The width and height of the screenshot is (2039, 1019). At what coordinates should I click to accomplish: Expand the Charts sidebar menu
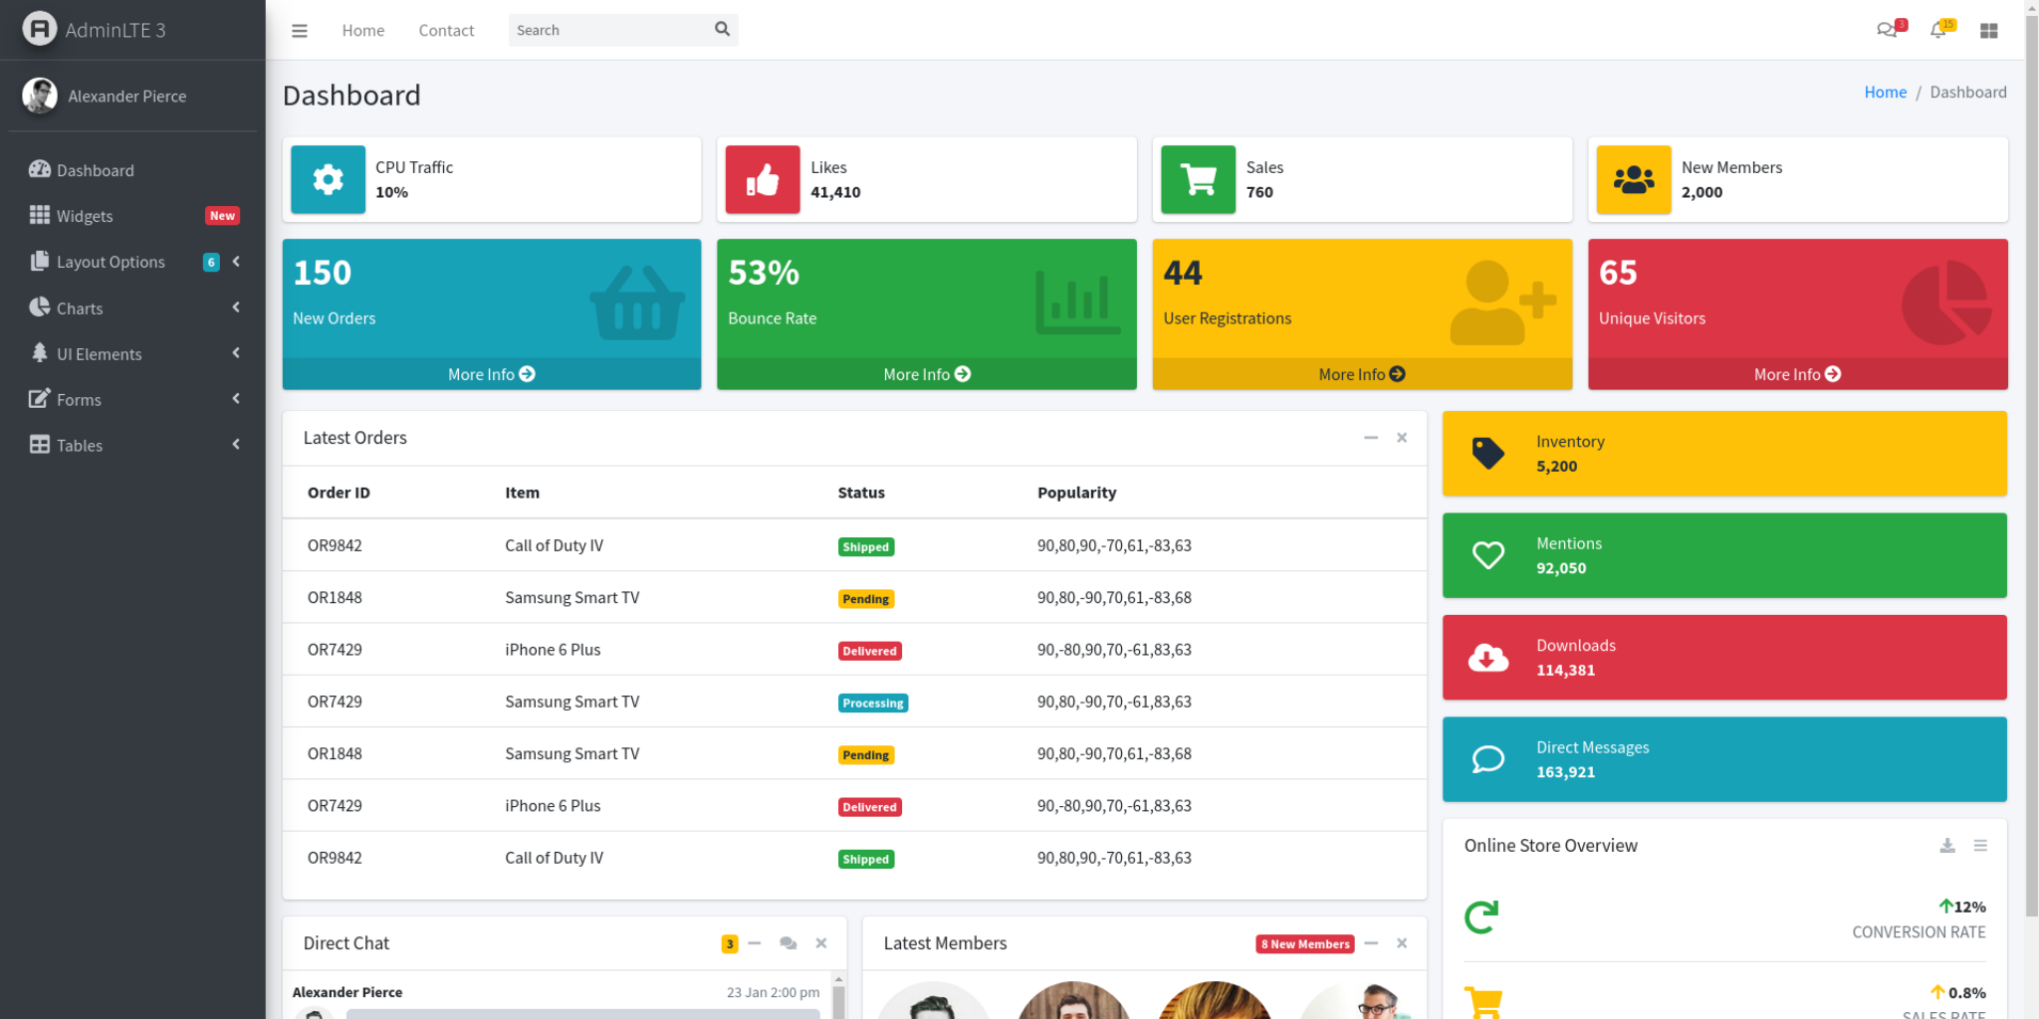(x=133, y=308)
